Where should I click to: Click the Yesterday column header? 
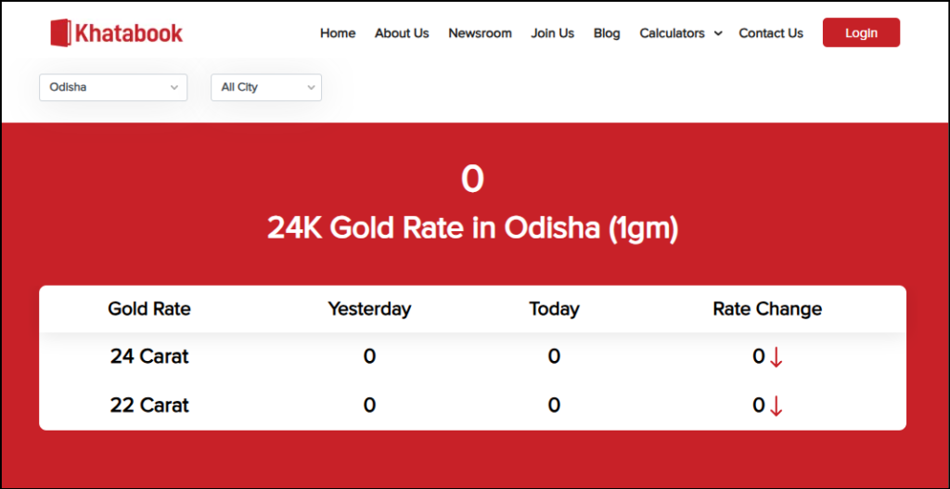click(369, 308)
